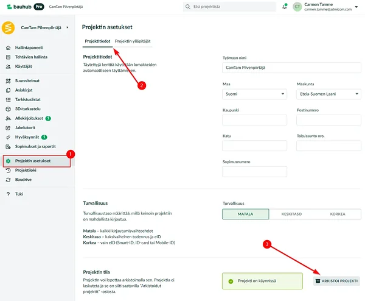Click the Arkistoi projekti button
The width and height of the screenshot is (365, 301).
[336, 281]
